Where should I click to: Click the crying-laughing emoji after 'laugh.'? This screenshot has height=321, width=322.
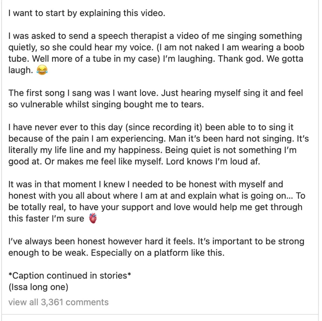pyautogui.click(x=42, y=70)
